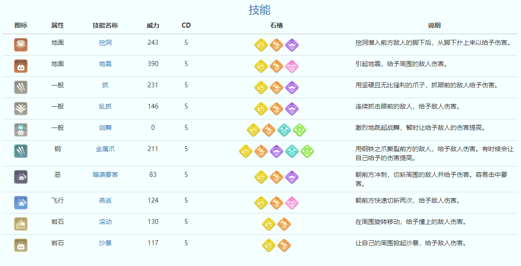
Task: Click the 沙暴 skill icon
Action: 21,245
